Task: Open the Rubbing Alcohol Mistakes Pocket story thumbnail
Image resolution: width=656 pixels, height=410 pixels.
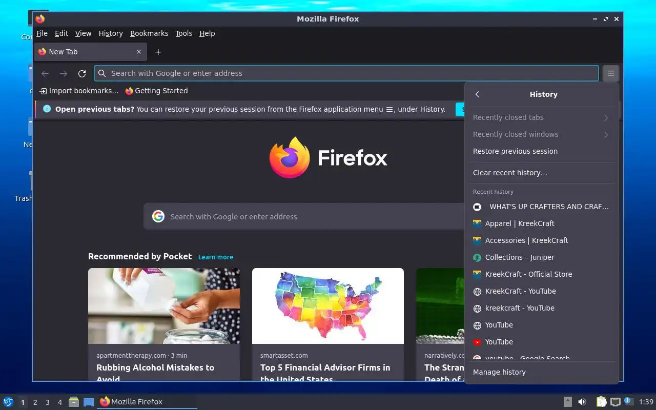Action: [x=164, y=306]
